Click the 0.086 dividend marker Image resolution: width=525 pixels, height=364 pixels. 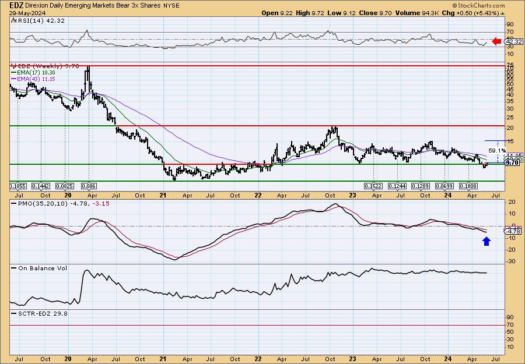pos(89,186)
